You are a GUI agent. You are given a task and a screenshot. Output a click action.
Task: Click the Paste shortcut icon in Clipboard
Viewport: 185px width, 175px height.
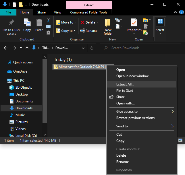[x=48, y=33]
